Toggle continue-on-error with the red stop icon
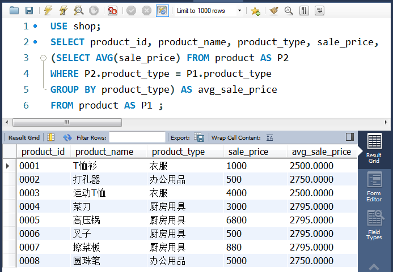 pos(112,11)
